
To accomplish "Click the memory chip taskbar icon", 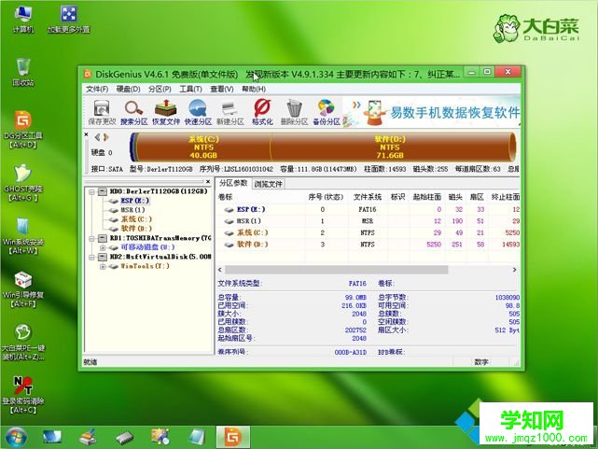I will [124, 437].
